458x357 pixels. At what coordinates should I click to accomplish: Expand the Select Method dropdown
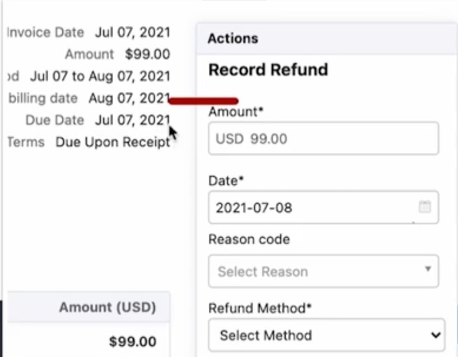coord(326,335)
